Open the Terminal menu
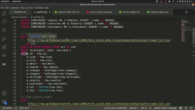Viewport: 195px width, 110px height. [39, 8]
